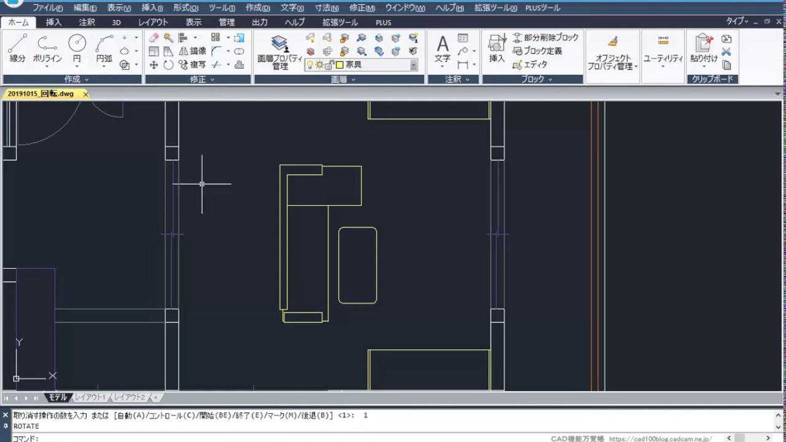This screenshot has height=442, width=786.
Task: Use the 複写 (Copy) tool
Action: (192, 65)
